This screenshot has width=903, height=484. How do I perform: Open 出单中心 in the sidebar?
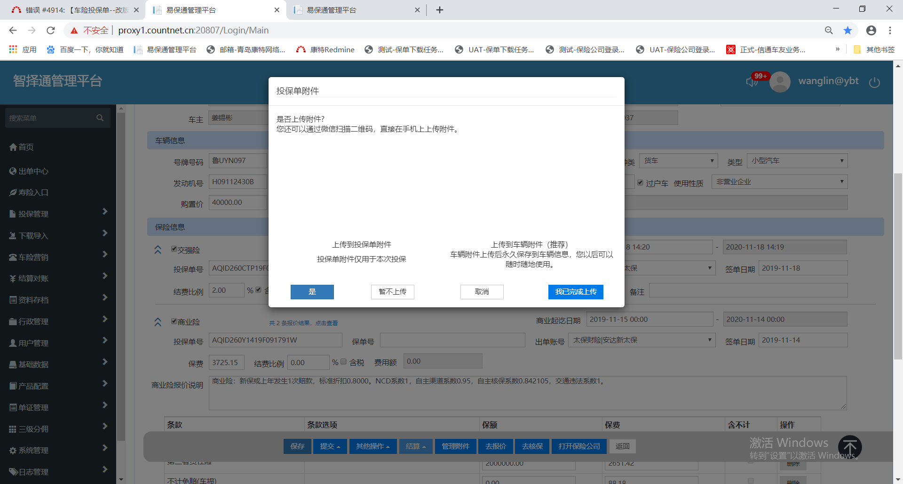[29, 171]
